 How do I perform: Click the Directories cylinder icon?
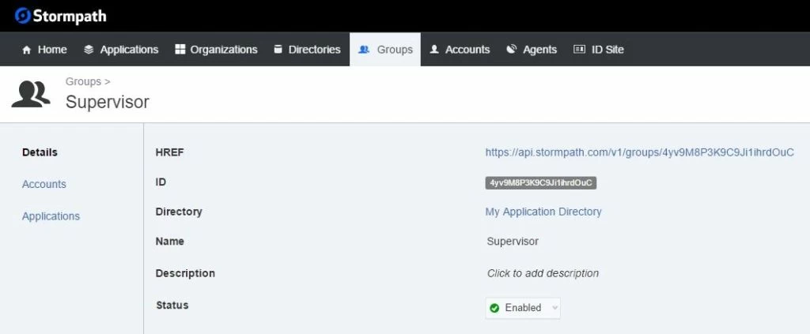[278, 49]
